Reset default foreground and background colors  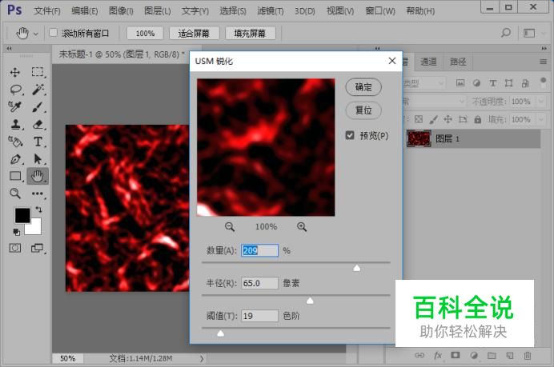point(16,232)
